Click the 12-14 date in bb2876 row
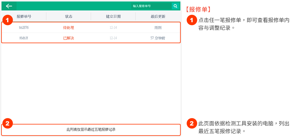This screenshot has height=137, width=291. pyautogui.click(x=113, y=28)
